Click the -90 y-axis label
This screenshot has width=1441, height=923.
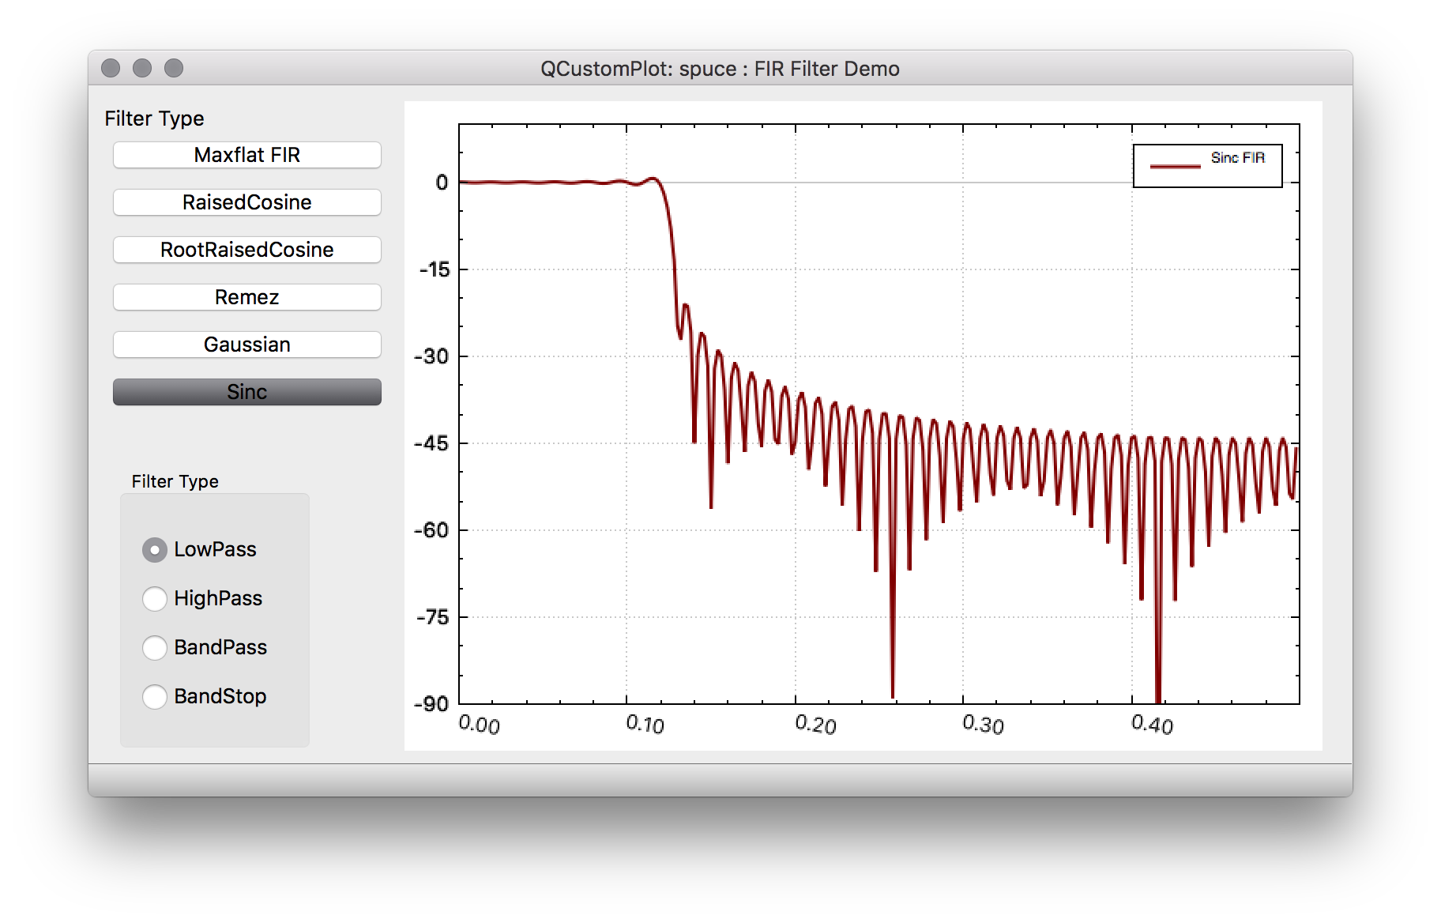pos(431,704)
